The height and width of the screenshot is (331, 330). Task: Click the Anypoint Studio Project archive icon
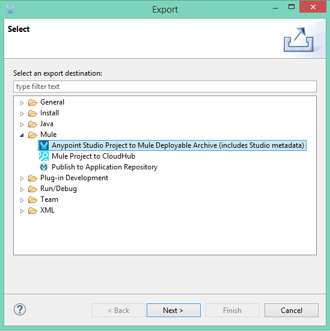point(44,145)
